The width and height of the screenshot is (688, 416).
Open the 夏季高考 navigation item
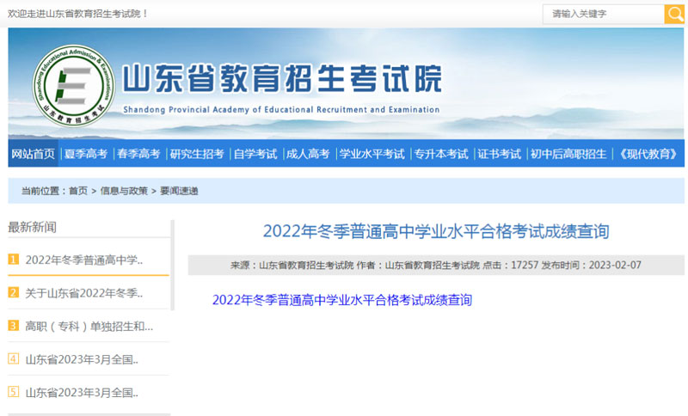(x=86, y=154)
